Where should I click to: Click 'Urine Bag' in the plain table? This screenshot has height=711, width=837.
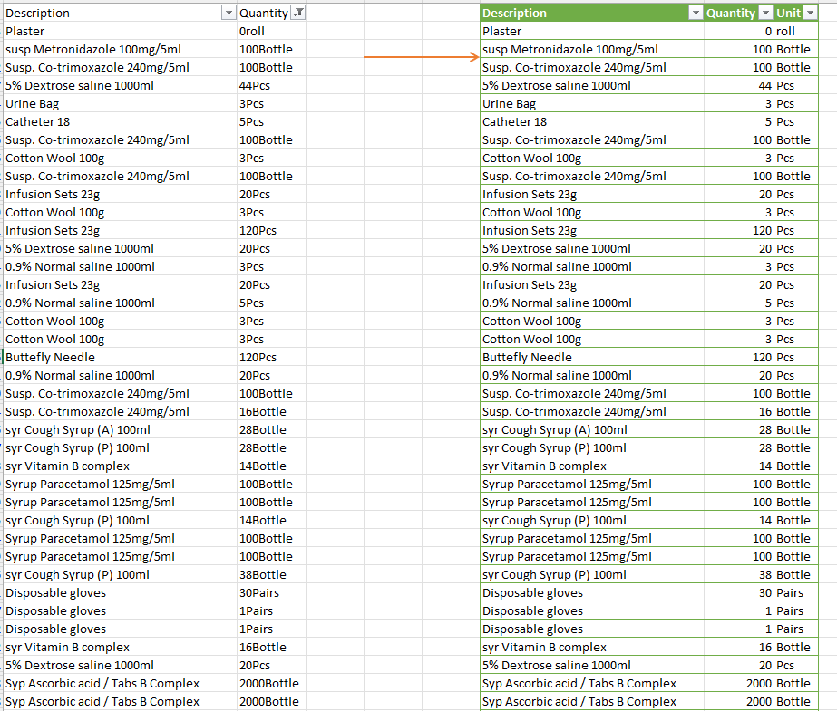(32, 104)
